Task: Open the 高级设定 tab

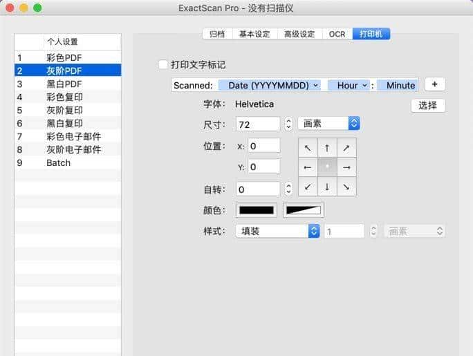Action: (x=299, y=34)
